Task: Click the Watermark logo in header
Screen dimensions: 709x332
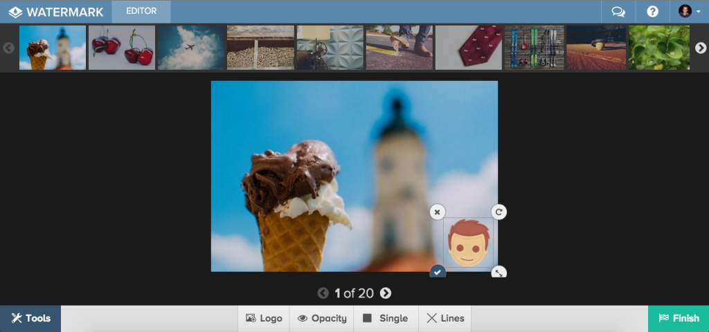Action: [x=56, y=12]
